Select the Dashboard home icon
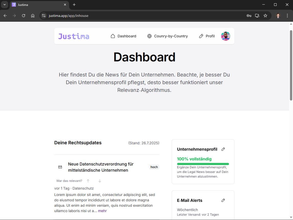This screenshot has width=293, height=220. (x=113, y=36)
